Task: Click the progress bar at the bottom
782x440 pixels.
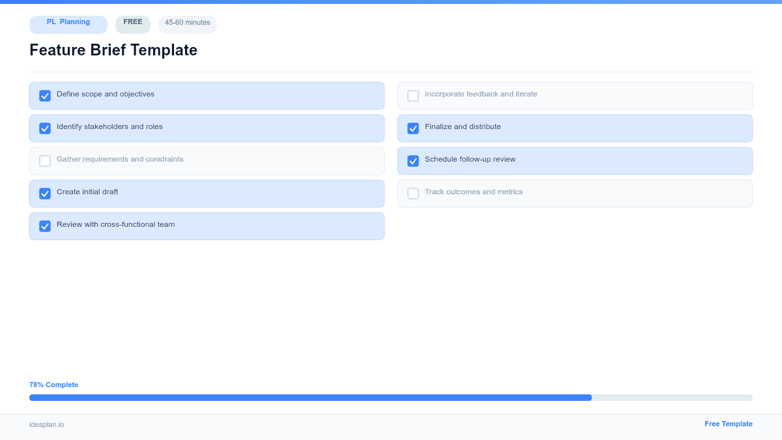Action: [x=391, y=397]
